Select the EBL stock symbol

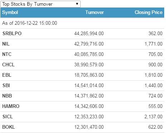(x=7, y=75)
